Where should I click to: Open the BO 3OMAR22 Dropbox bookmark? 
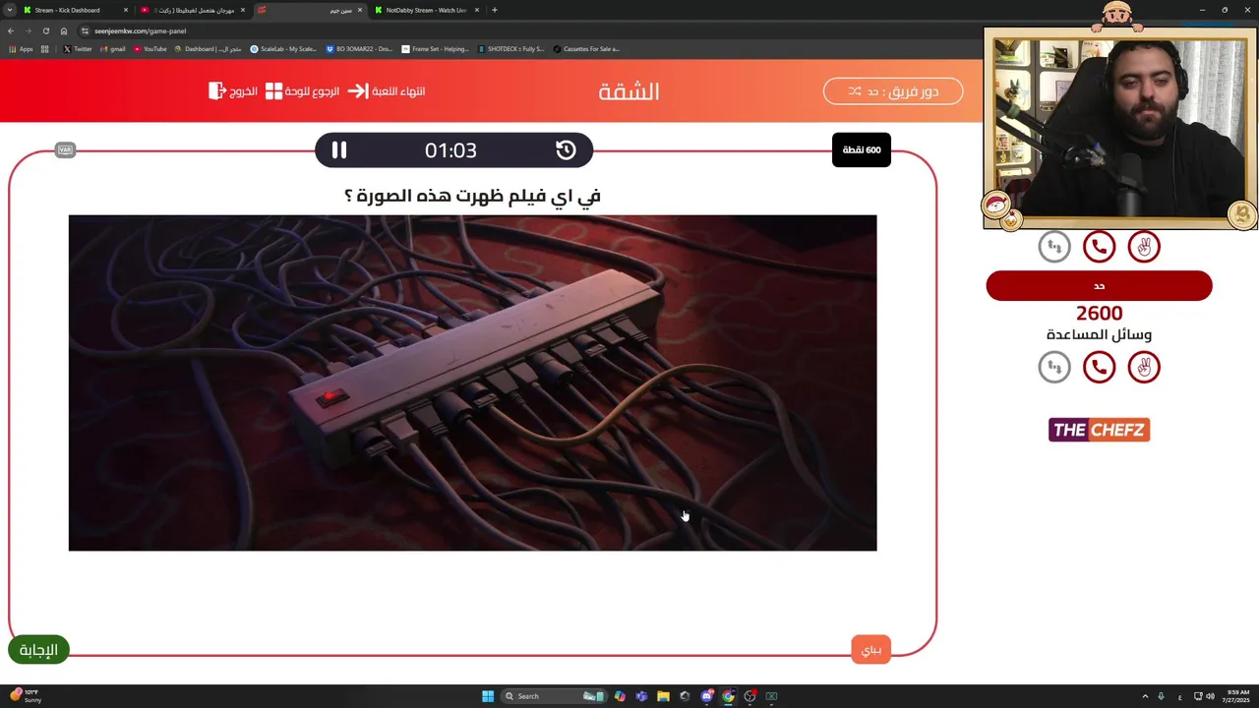[x=359, y=48]
